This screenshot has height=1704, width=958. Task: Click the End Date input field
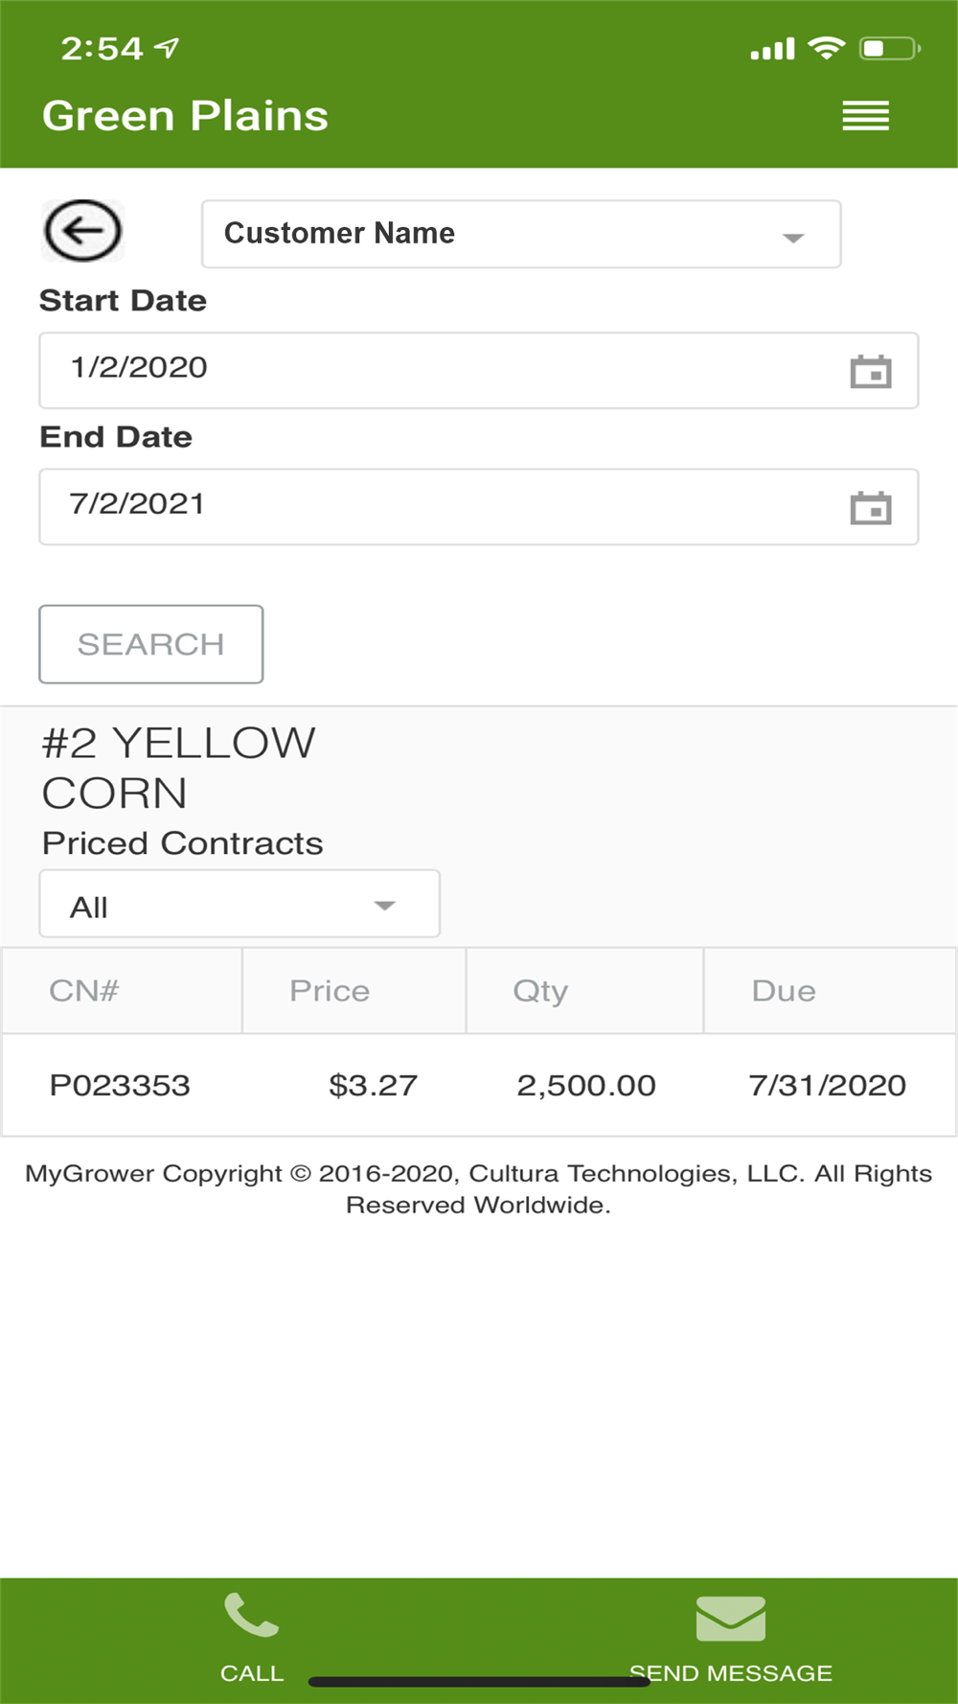click(441, 507)
